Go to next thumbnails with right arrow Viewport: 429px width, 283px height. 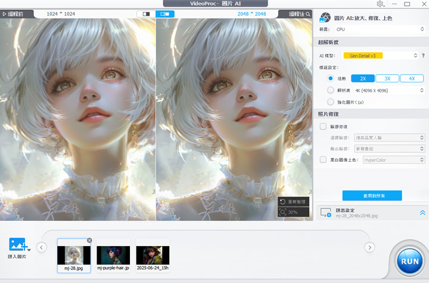pyautogui.click(x=369, y=247)
